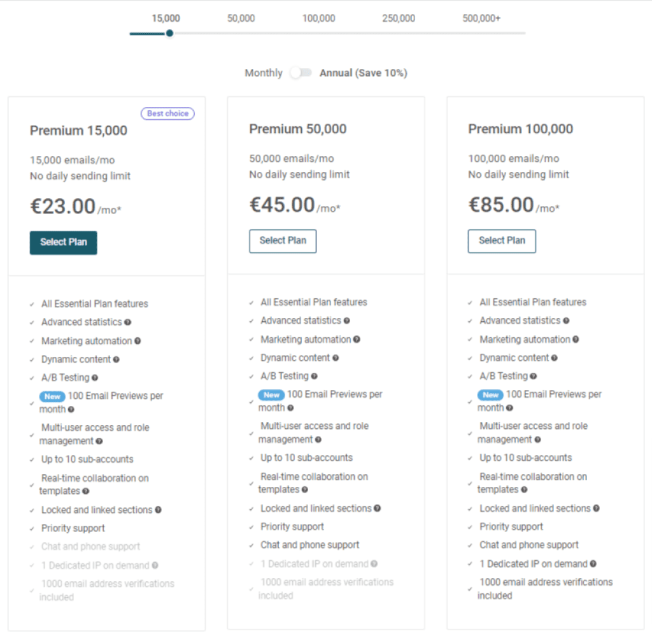Select the 250,000 emails volume option
652x636 pixels.
tap(399, 18)
